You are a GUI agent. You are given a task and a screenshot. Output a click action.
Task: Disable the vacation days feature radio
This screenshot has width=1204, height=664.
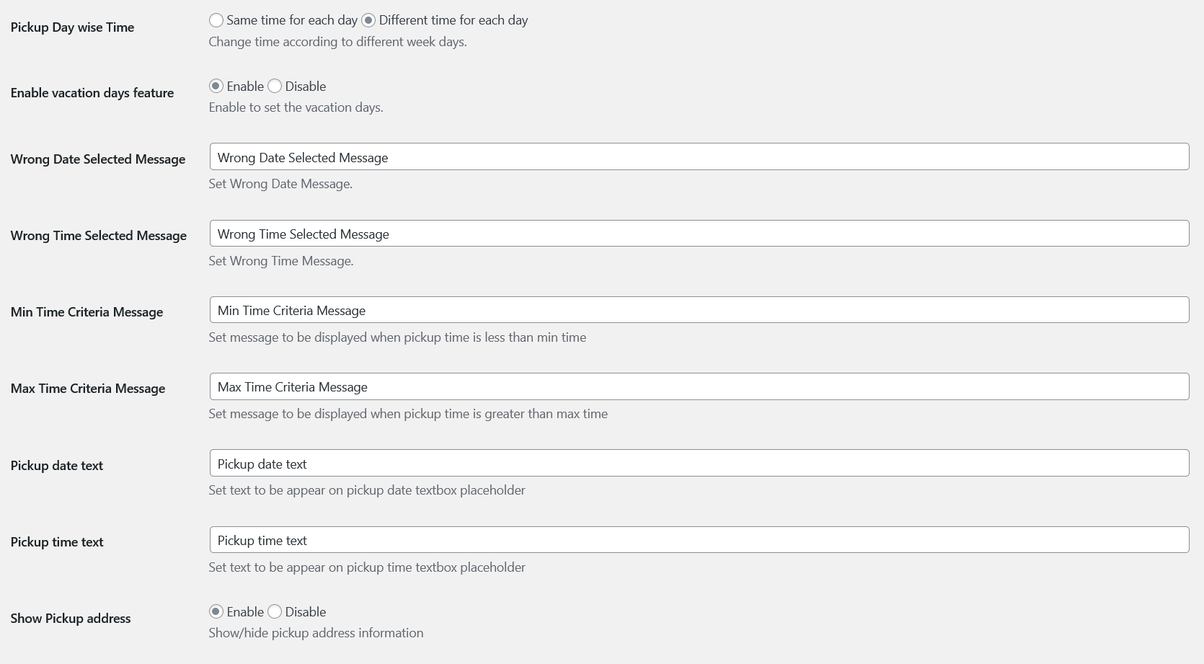pos(275,86)
